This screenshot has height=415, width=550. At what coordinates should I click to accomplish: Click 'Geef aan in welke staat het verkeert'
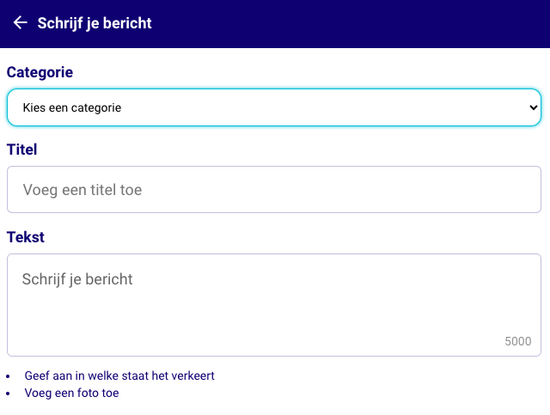[119, 375]
